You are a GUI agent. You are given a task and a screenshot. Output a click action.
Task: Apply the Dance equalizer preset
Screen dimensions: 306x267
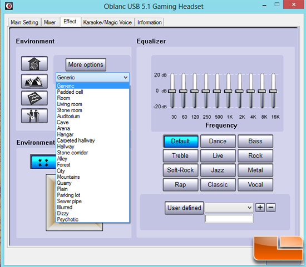tap(218, 141)
